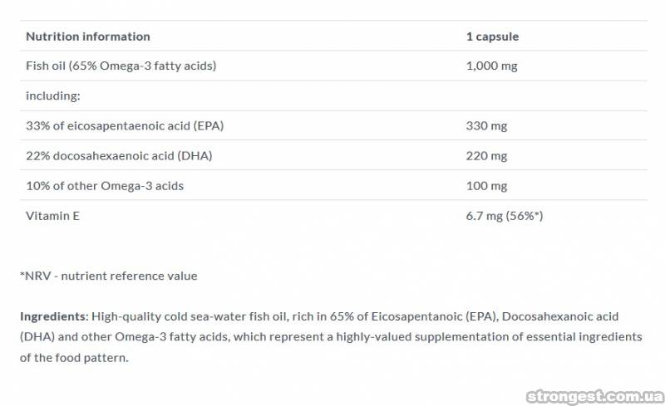Screen dimensions: 665x406
Task: Click the Vitamin E row label
Action: point(52,216)
